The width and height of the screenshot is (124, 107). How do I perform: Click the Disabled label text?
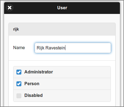click(33, 95)
